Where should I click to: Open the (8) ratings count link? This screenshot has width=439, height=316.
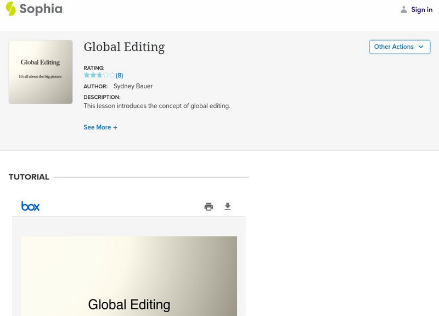click(119, 75)
